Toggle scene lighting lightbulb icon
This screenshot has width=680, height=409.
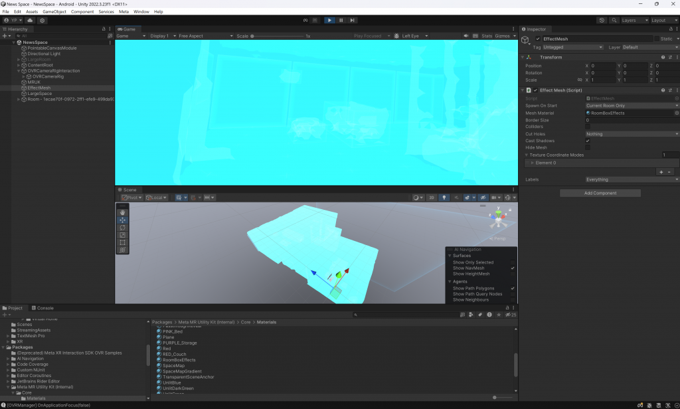pyautogui.click(x=444, y=197)
